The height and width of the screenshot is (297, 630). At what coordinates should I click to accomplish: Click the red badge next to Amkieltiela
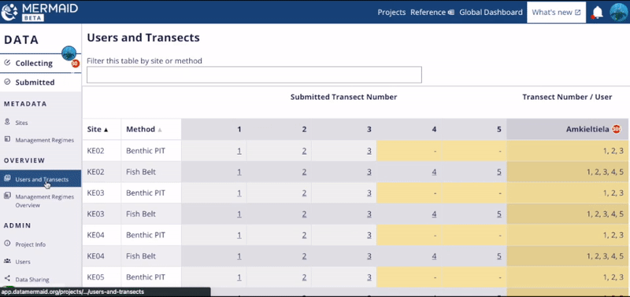tap(617, 129)
